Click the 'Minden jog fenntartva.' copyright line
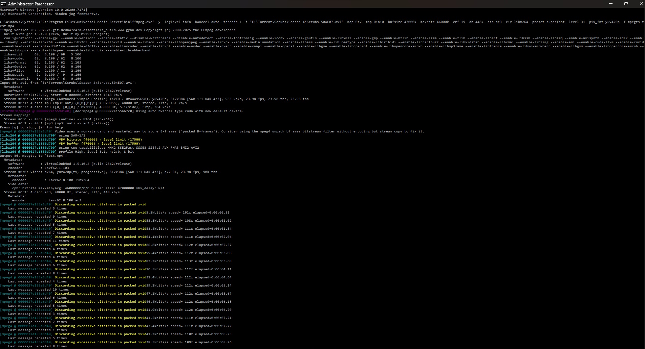The height and width of the screenshot is (349, 645). tap(50, 14)
